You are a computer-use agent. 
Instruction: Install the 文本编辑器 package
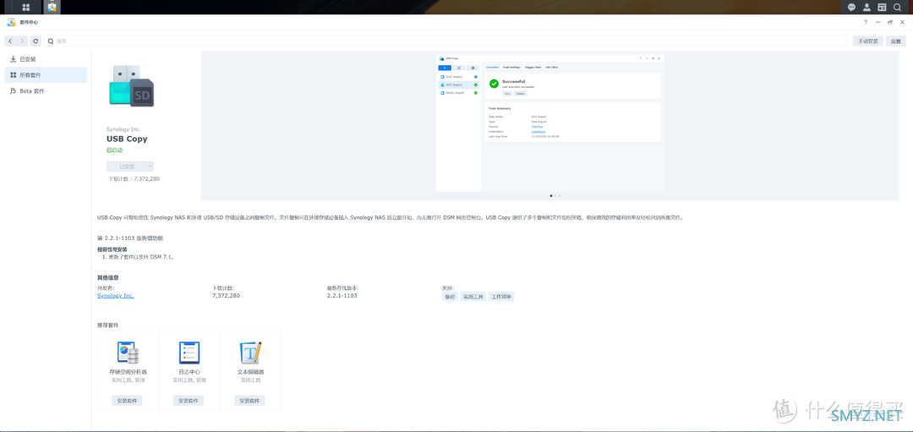[249, 401]
